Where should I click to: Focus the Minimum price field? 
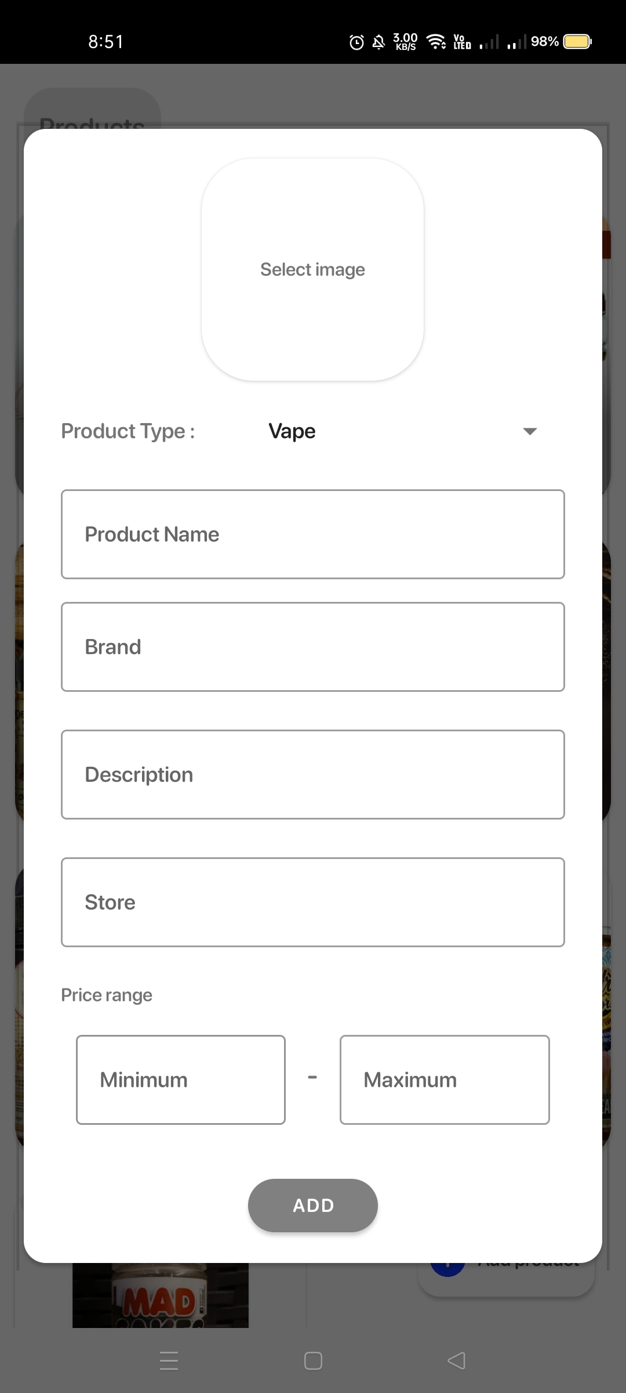(x=181, y=1080)
